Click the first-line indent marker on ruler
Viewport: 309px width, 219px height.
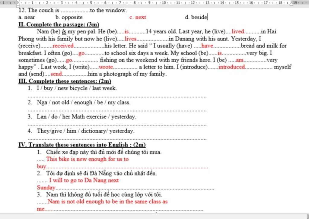[18, 2]
